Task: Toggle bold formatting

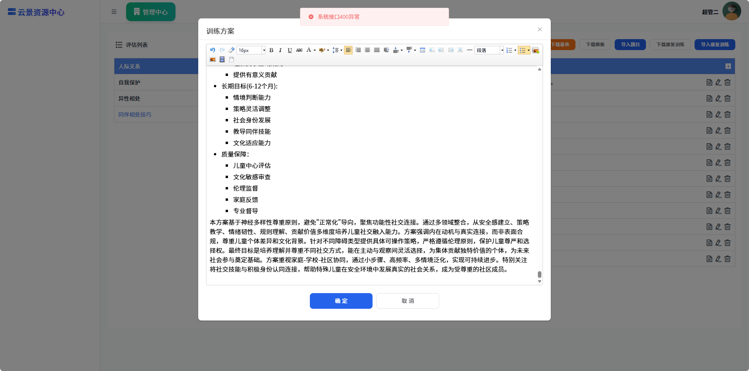Action: click(x=271, y=50)
